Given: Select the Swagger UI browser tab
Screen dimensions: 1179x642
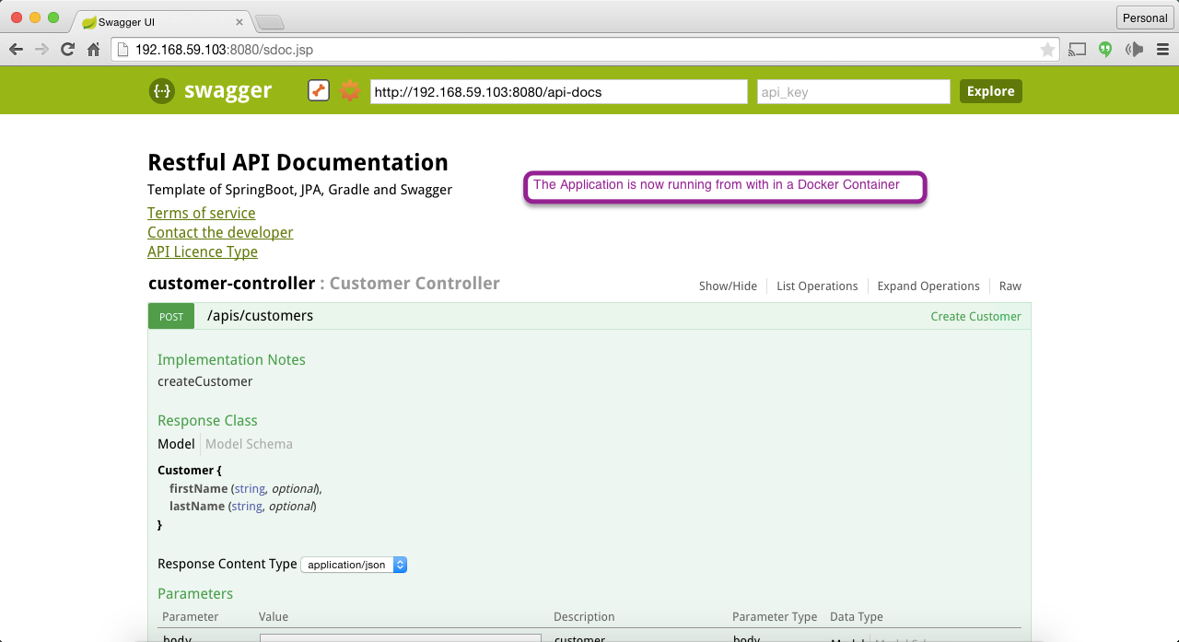Looking at the screenshot, I should (158, 20).
